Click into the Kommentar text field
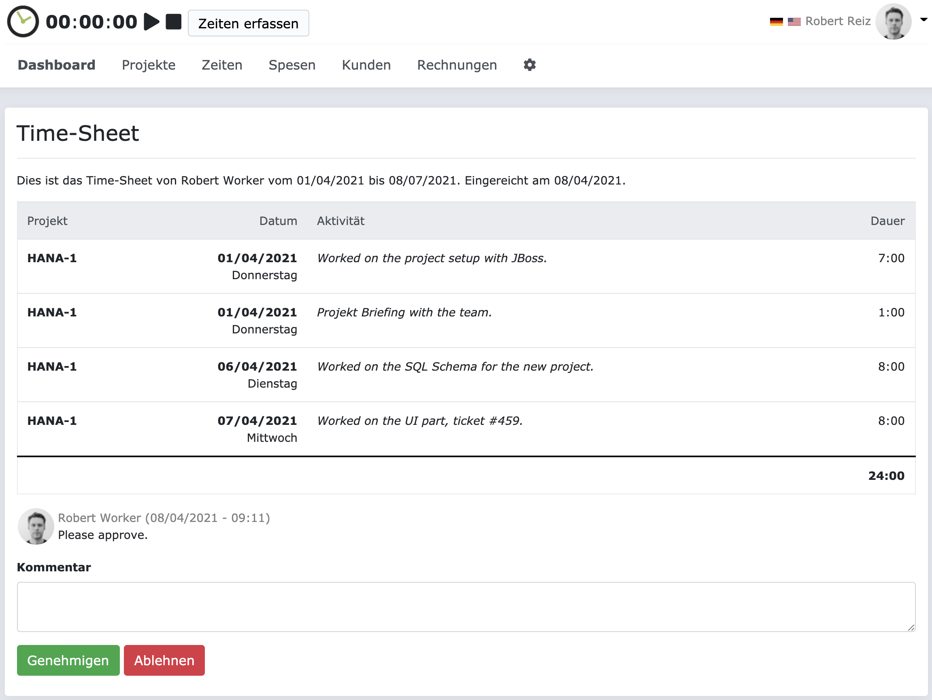The width and height of the screenshot is (932, 700). click(466, 607)
